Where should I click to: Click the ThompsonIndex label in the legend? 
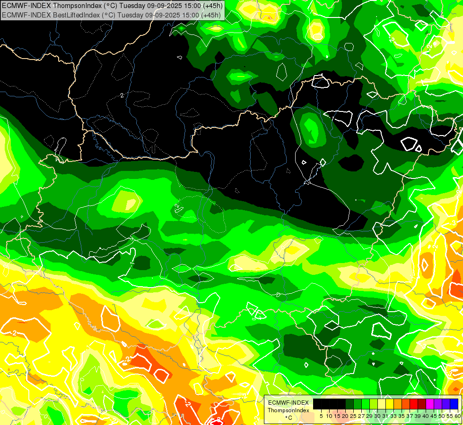(288, 410)
